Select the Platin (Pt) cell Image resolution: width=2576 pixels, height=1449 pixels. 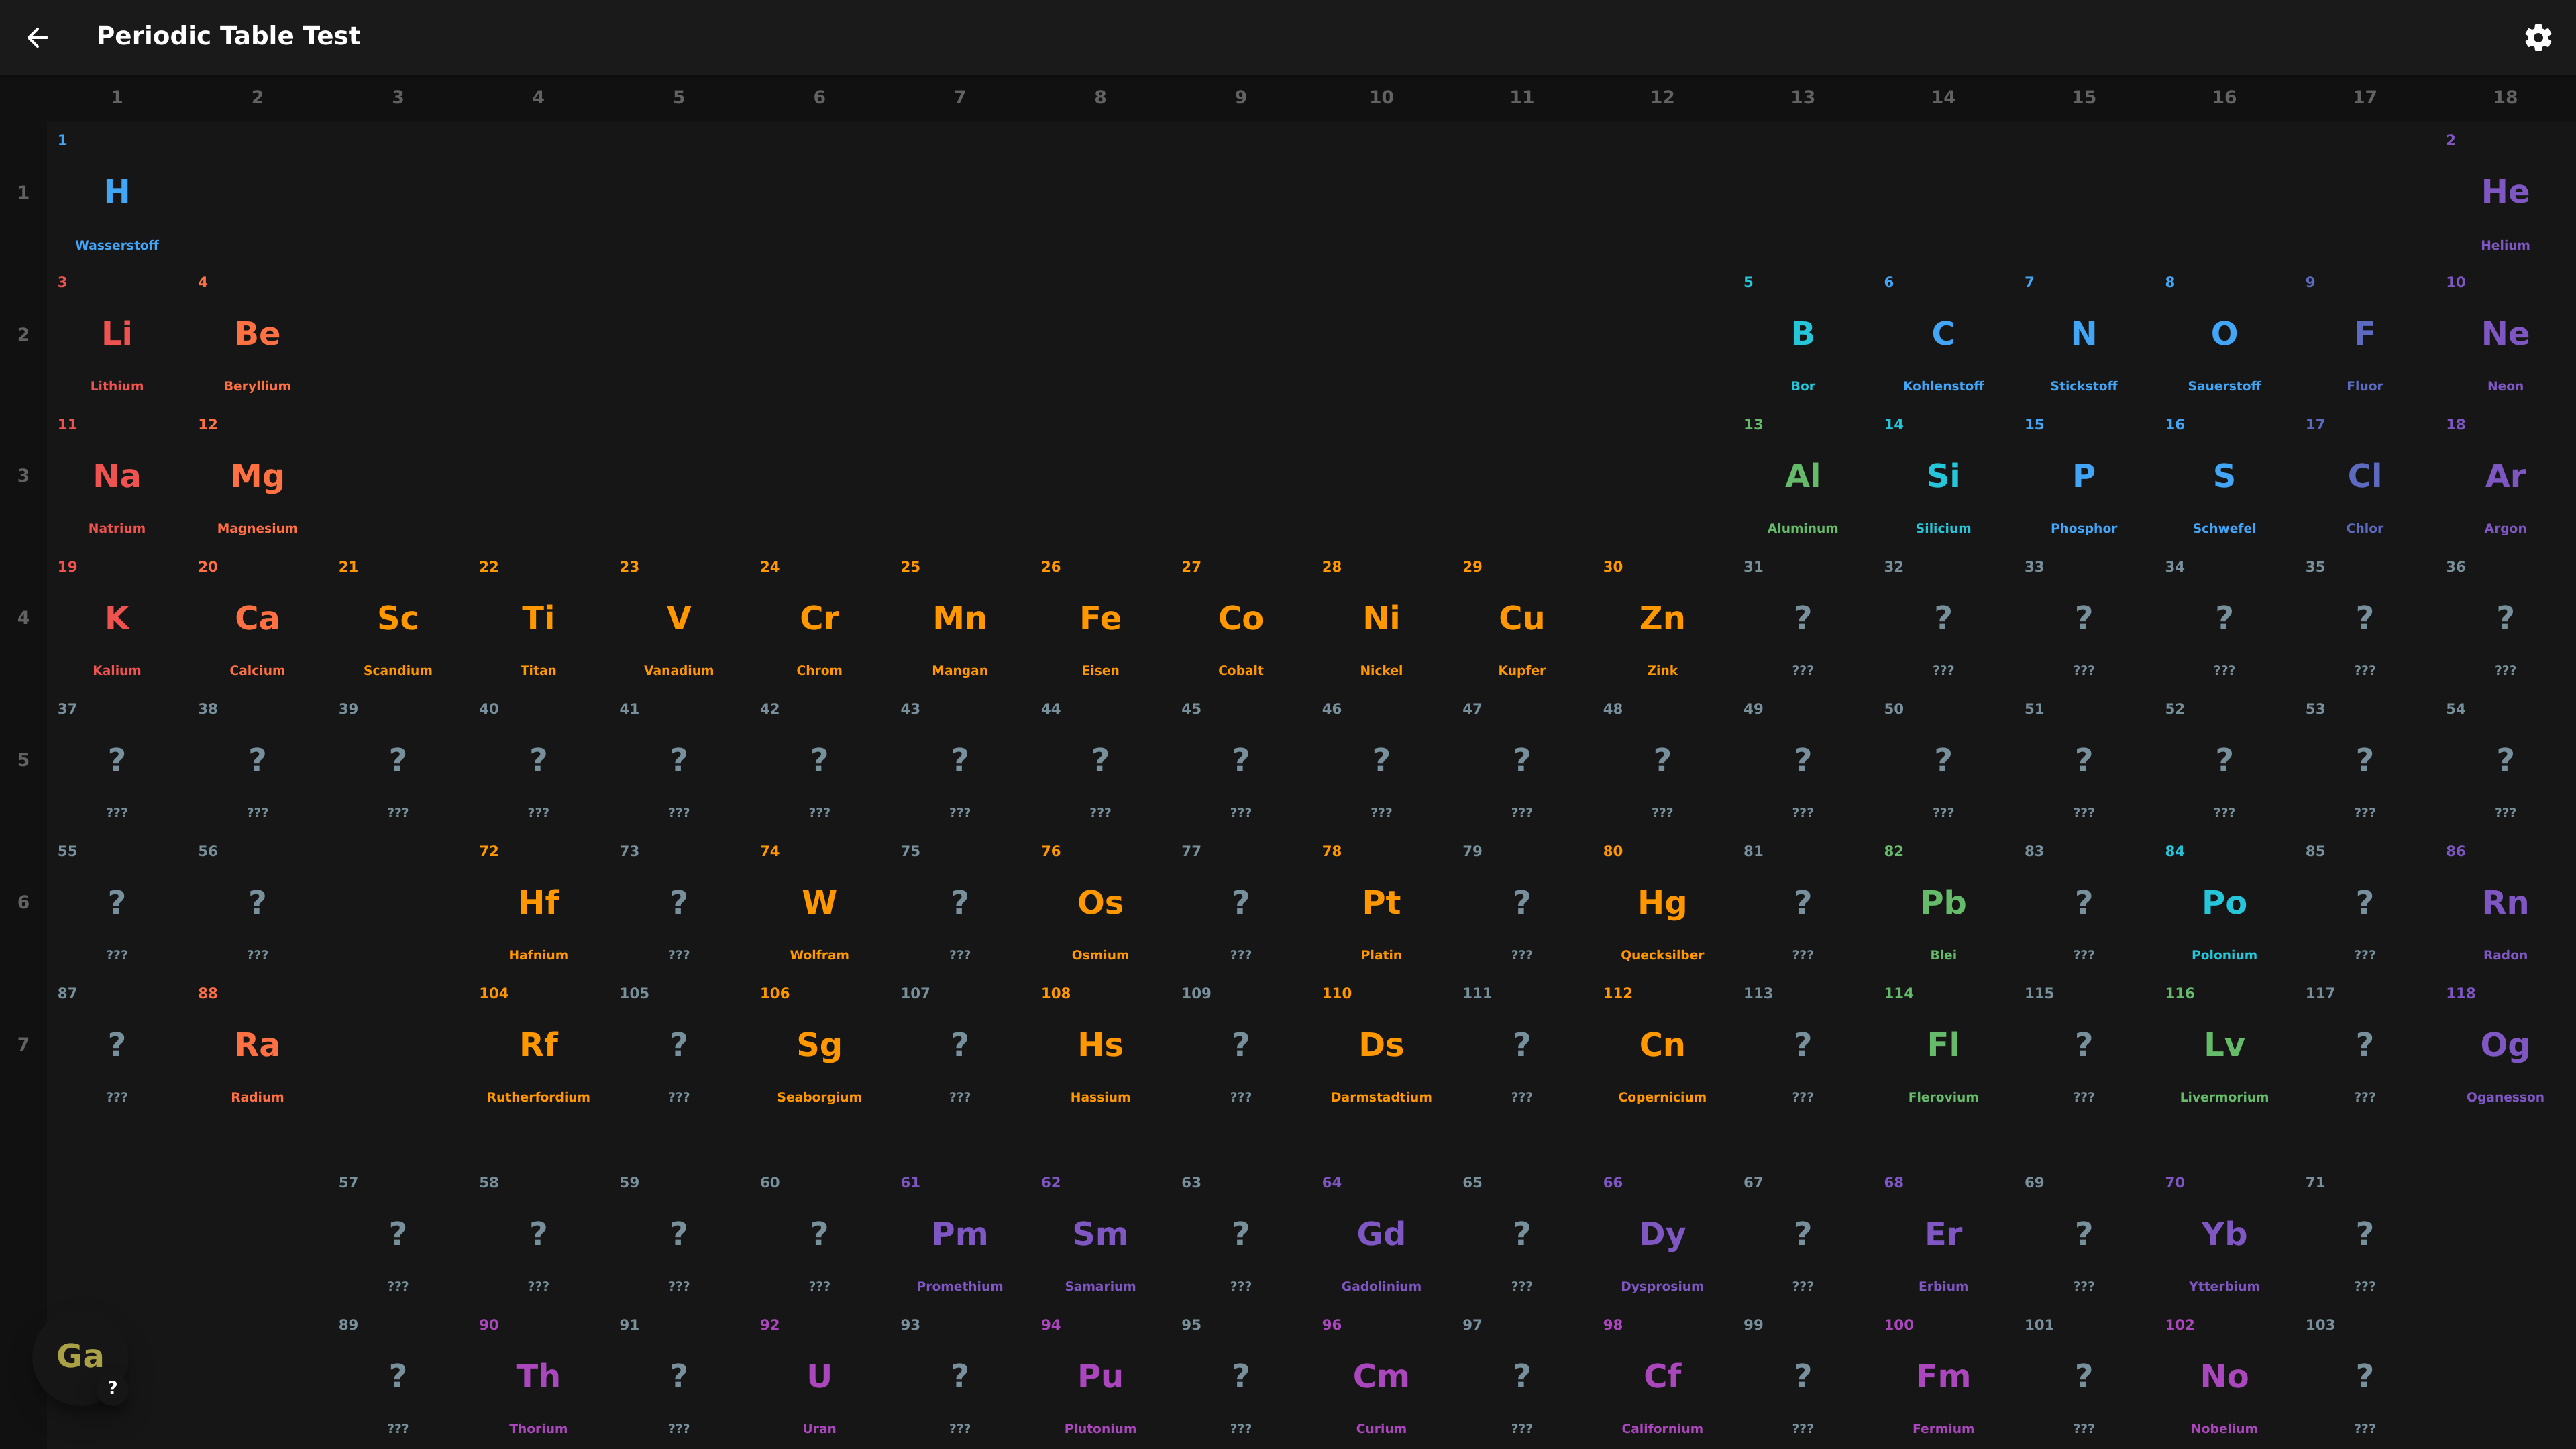tap(1381, 903)
